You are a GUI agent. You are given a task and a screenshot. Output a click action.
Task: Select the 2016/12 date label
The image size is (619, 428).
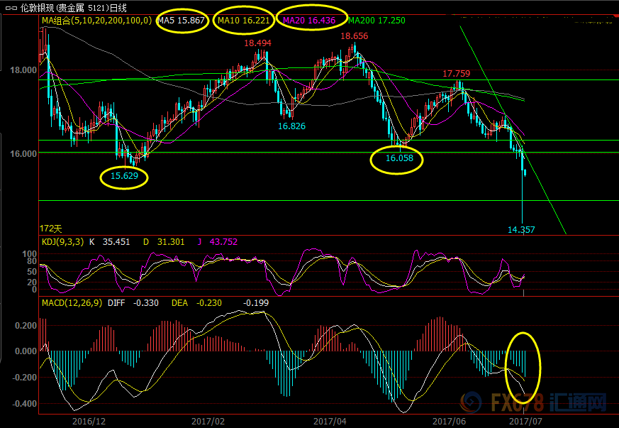click(89, 422)
